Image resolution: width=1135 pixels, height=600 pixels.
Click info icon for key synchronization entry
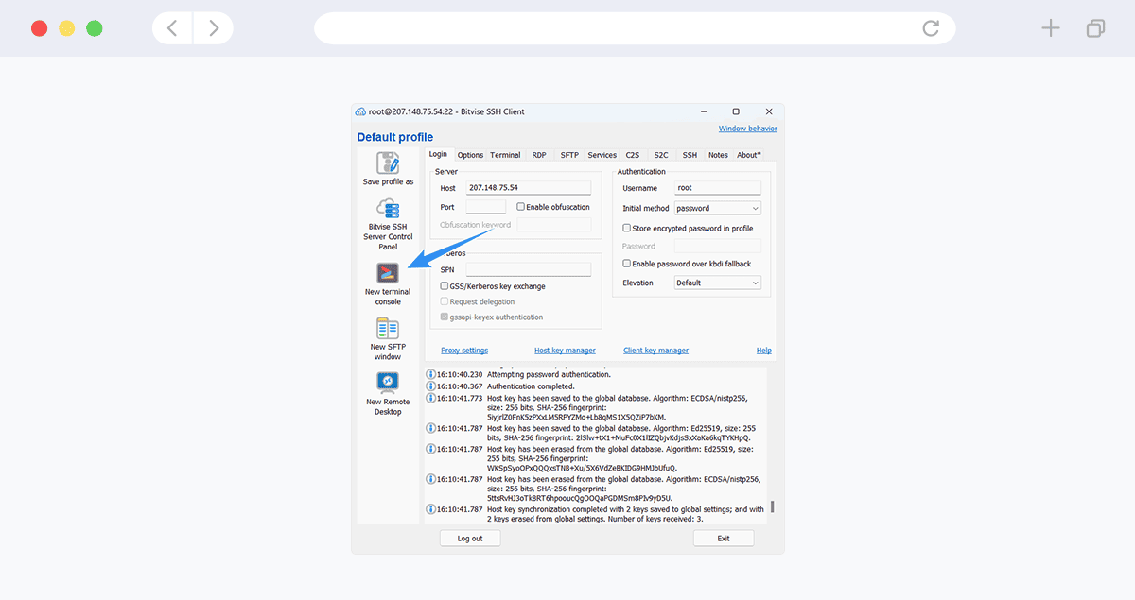(431, 509)
